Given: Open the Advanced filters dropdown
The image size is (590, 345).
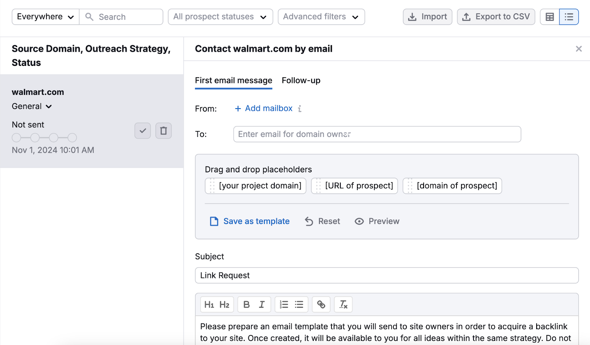Looking at the screenshot, I should pyautogui.click(x=321, y=17).
